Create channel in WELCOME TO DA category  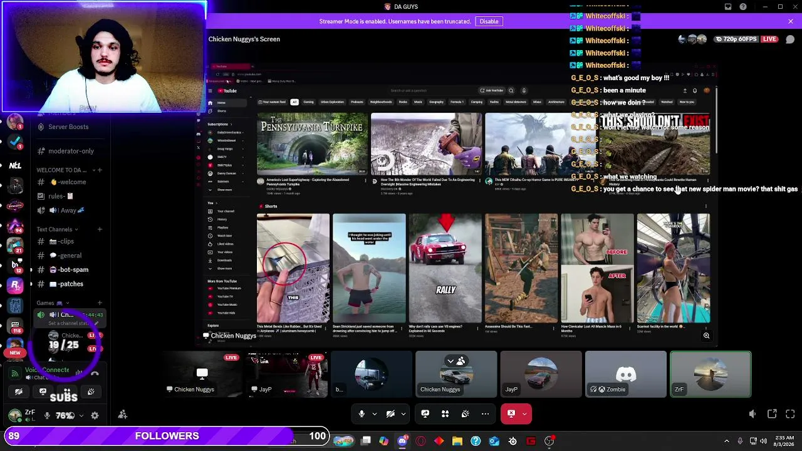coord(100,170)
